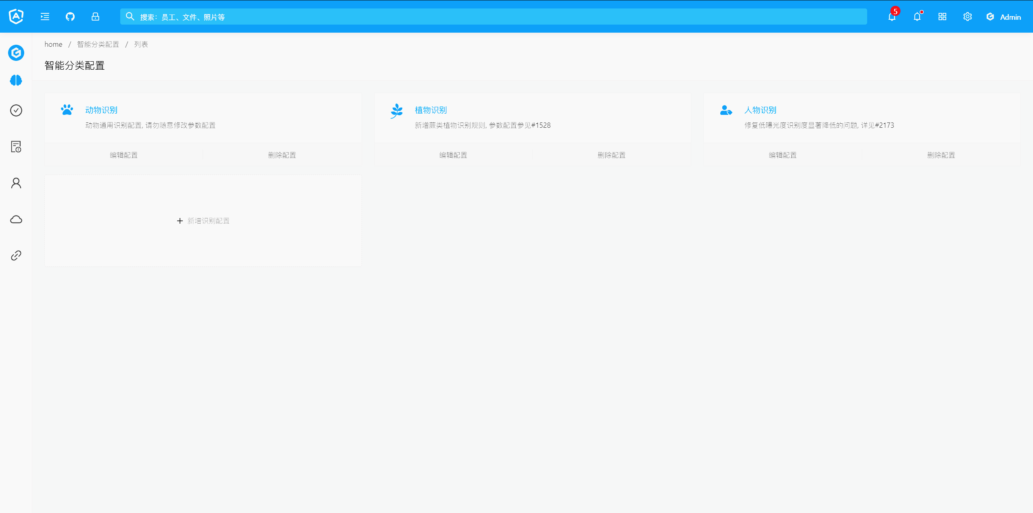Open the check-circle sidebar item
The width and height of the screenshot is (1033, 513).
(16, 110)
